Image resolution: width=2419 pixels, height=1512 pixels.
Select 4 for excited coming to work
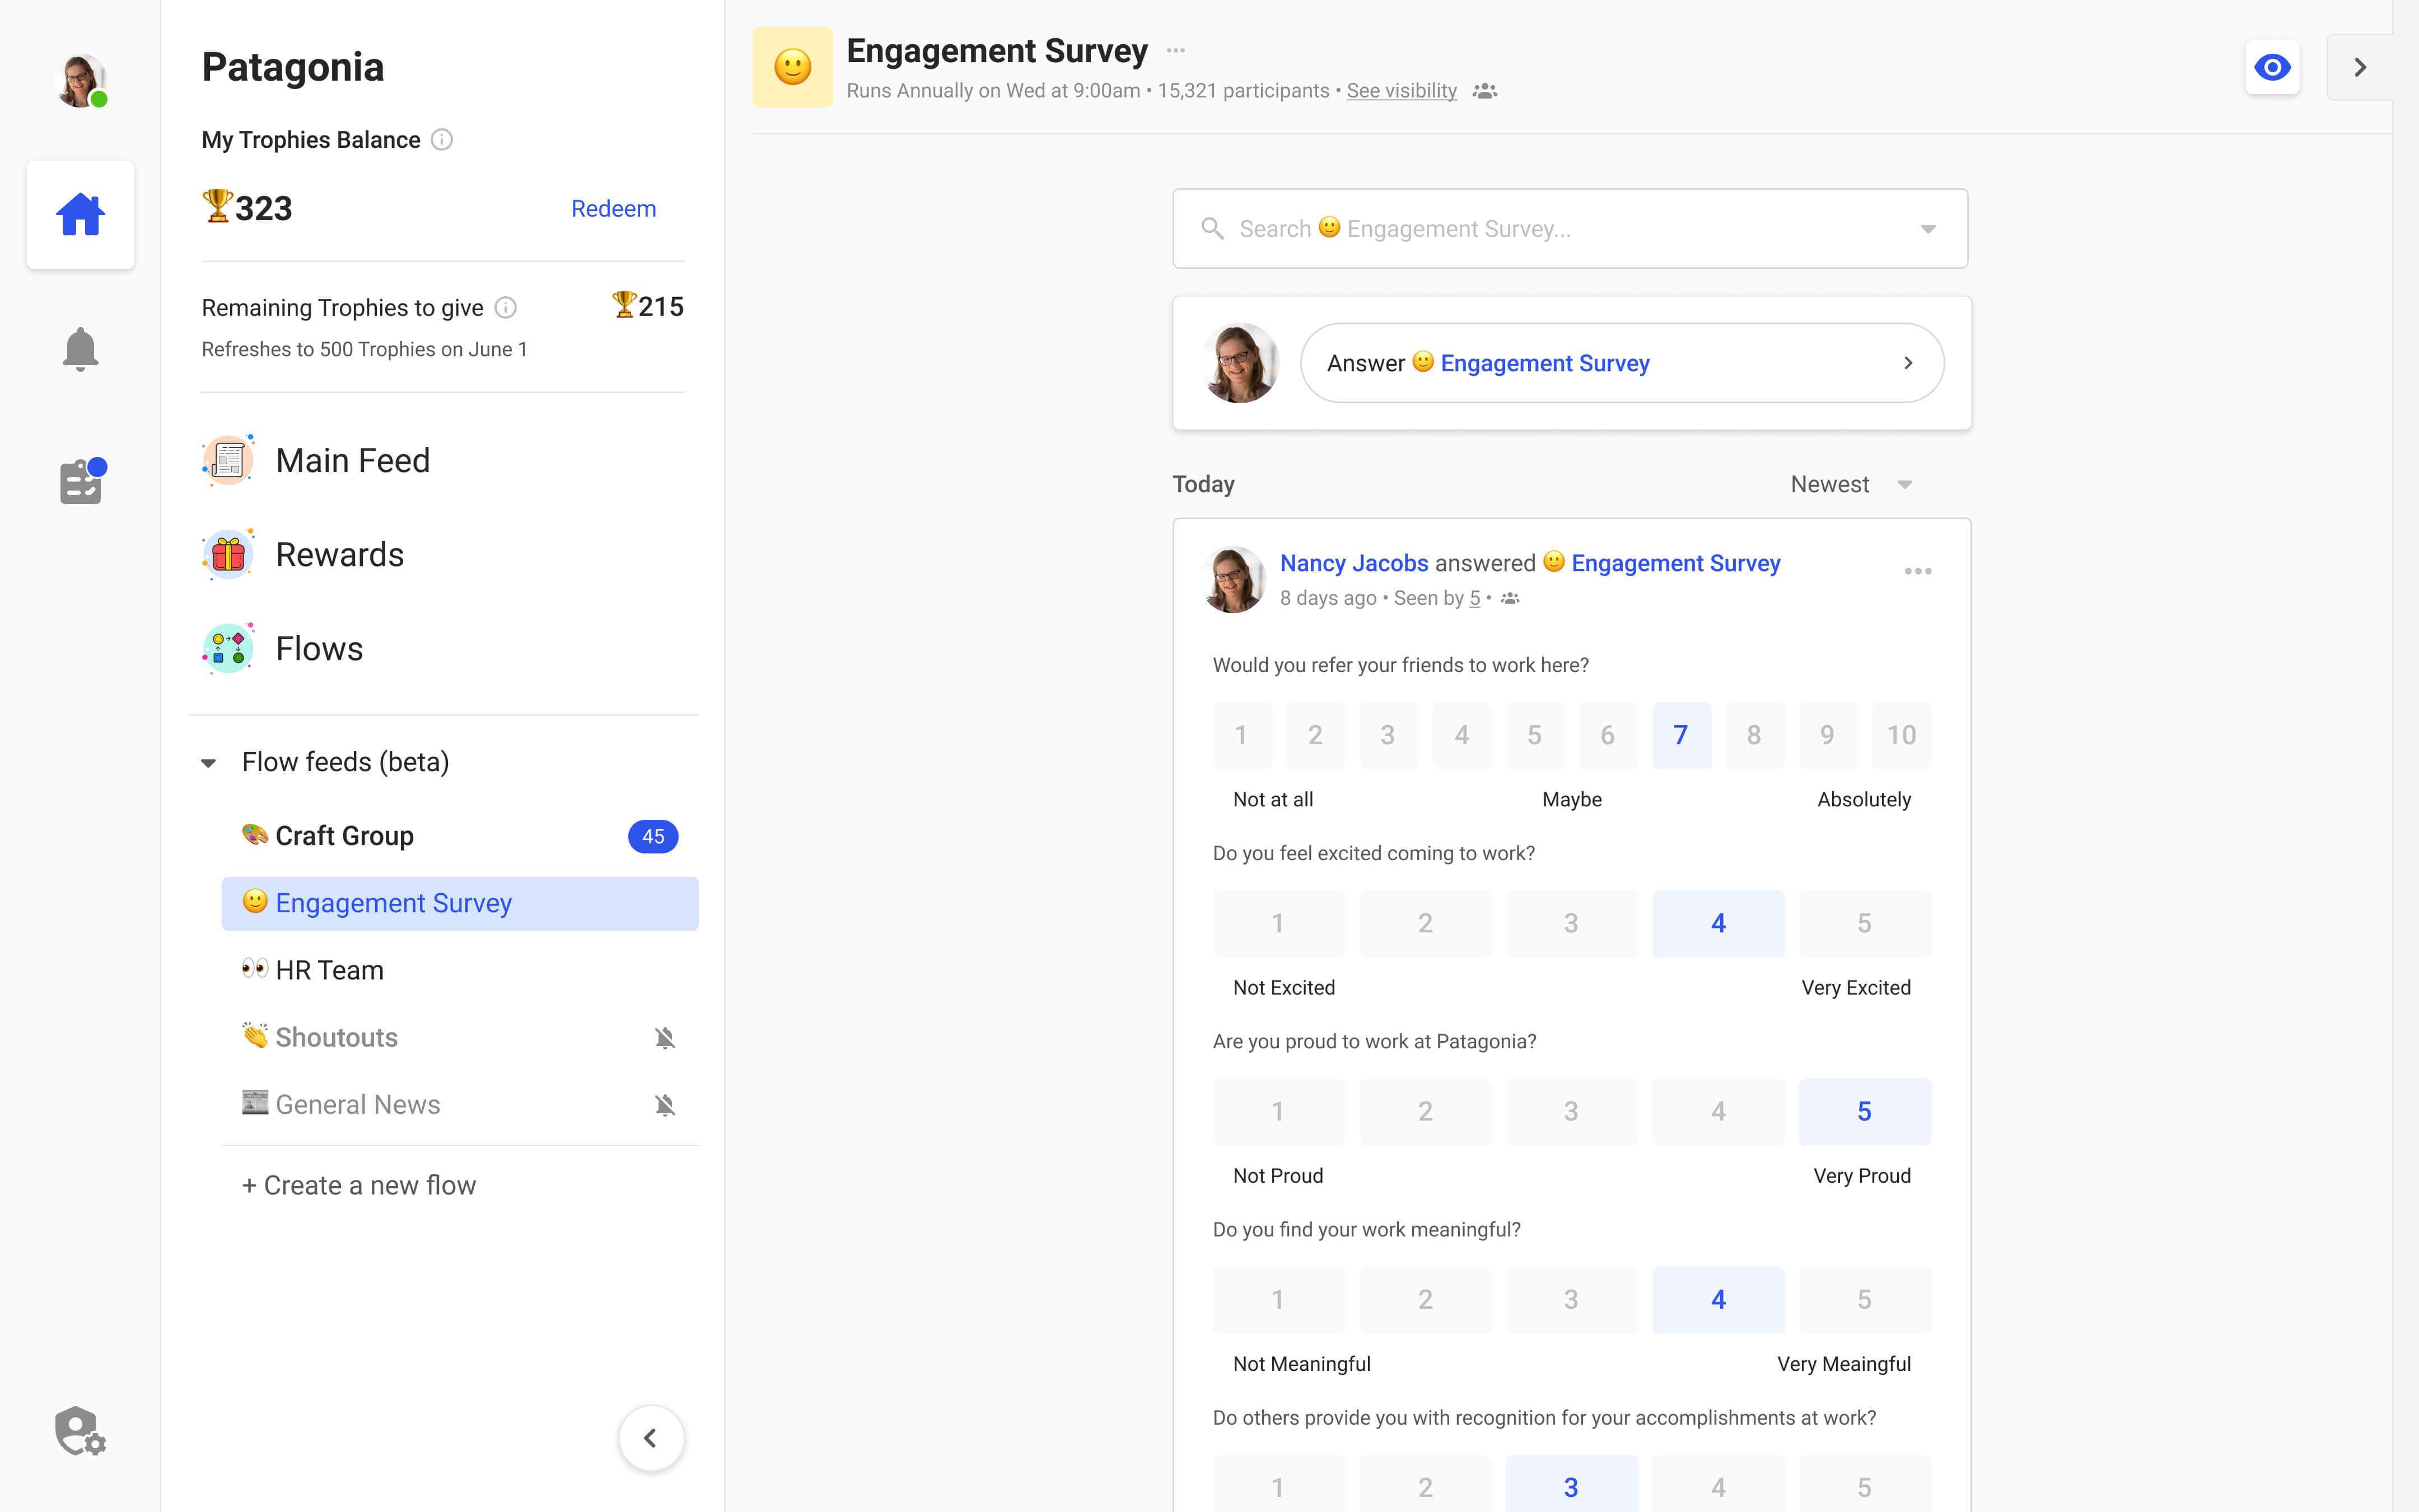coord(1718,923)
